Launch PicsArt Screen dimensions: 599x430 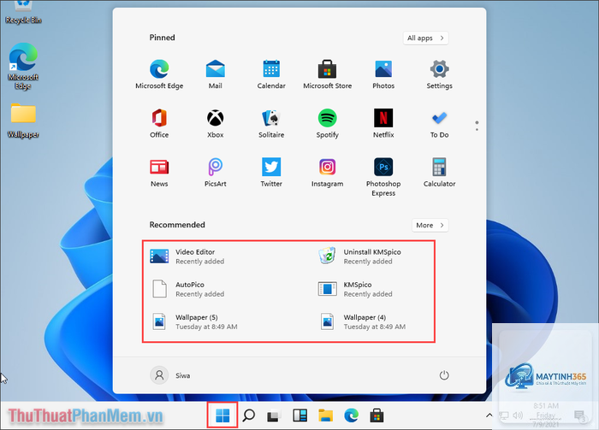[215, 173]
